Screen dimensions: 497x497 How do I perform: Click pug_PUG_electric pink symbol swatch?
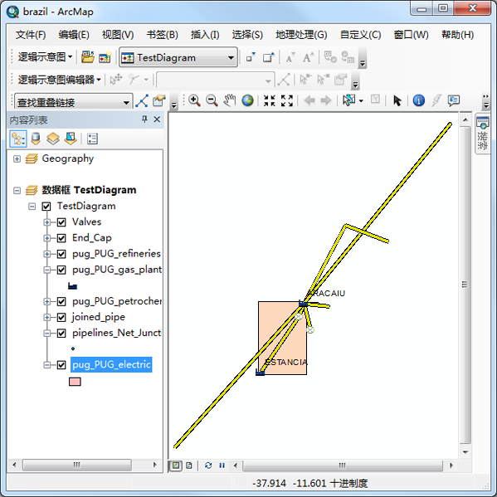(75, 382)
